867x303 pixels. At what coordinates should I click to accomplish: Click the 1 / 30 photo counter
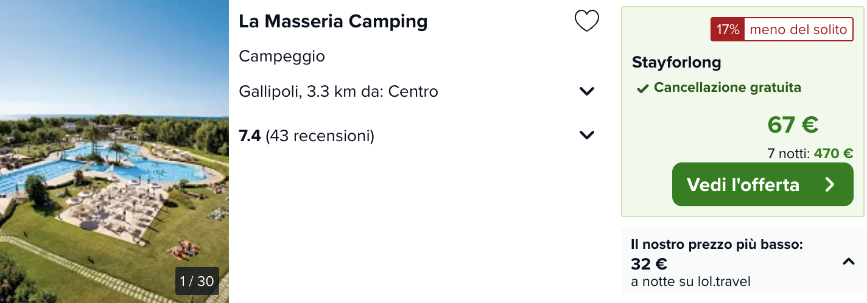(x=197, y=281)
